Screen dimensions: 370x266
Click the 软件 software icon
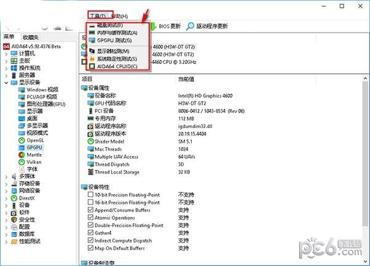(14, 213)
